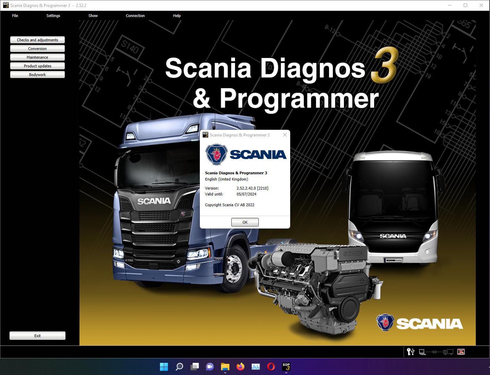Open File Explorer from the taskbar
The image size is (490, 375).
[x=225, y=367]
